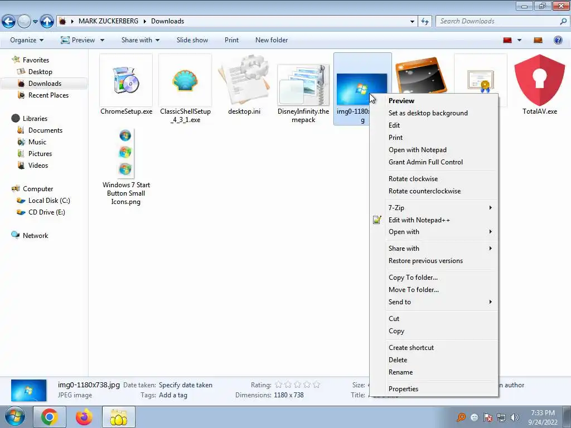Click the change view icon in toolbar
Viewport: 571px width, 428px height.
507,40
